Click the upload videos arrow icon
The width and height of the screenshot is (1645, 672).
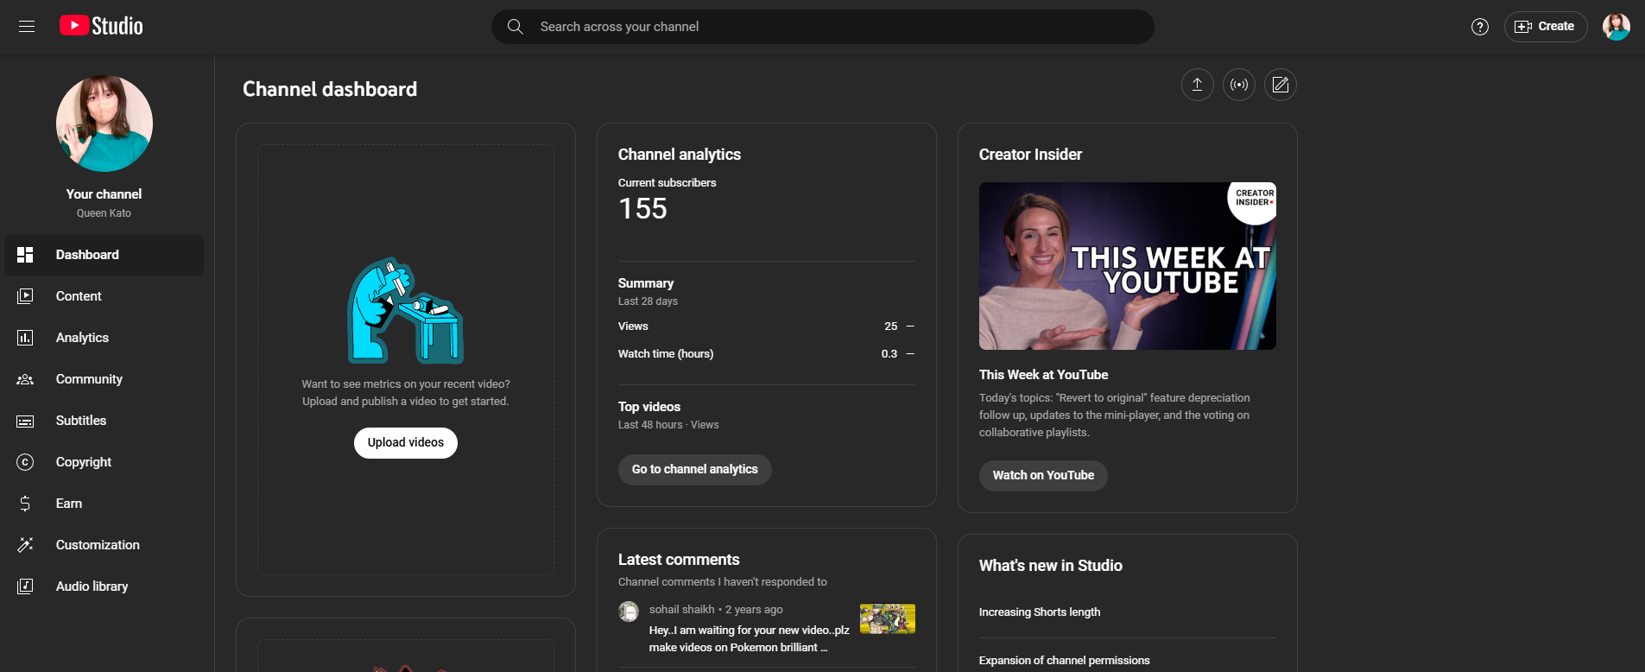(1197, 85)
